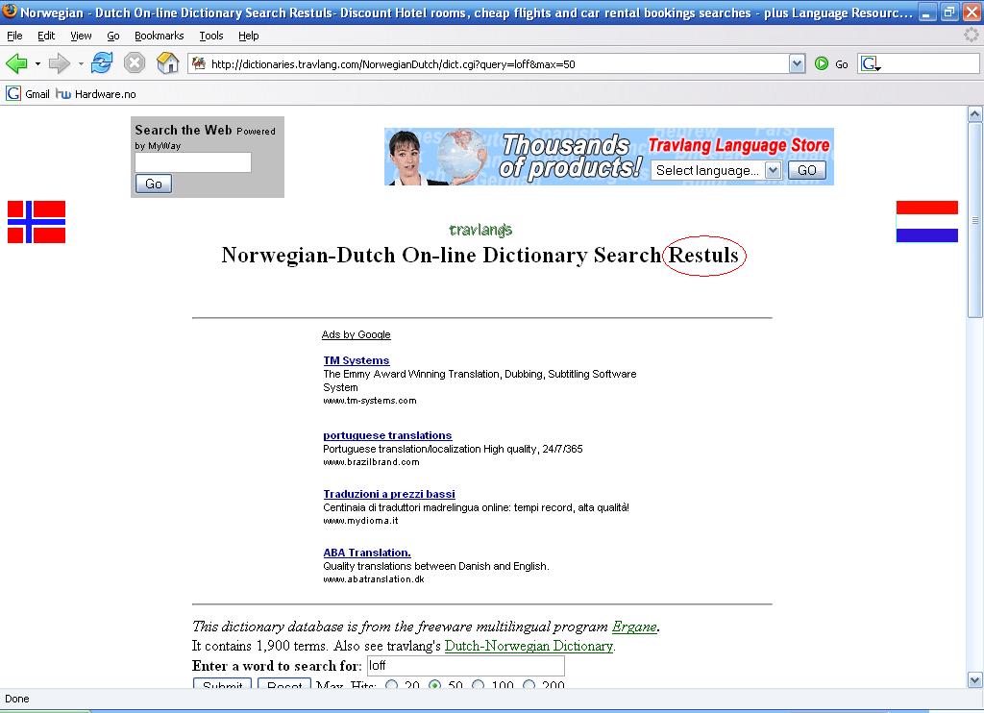This screenshot has width=984, height=713.
Task: Open the ABA Translation ad link
Action: 367,553
